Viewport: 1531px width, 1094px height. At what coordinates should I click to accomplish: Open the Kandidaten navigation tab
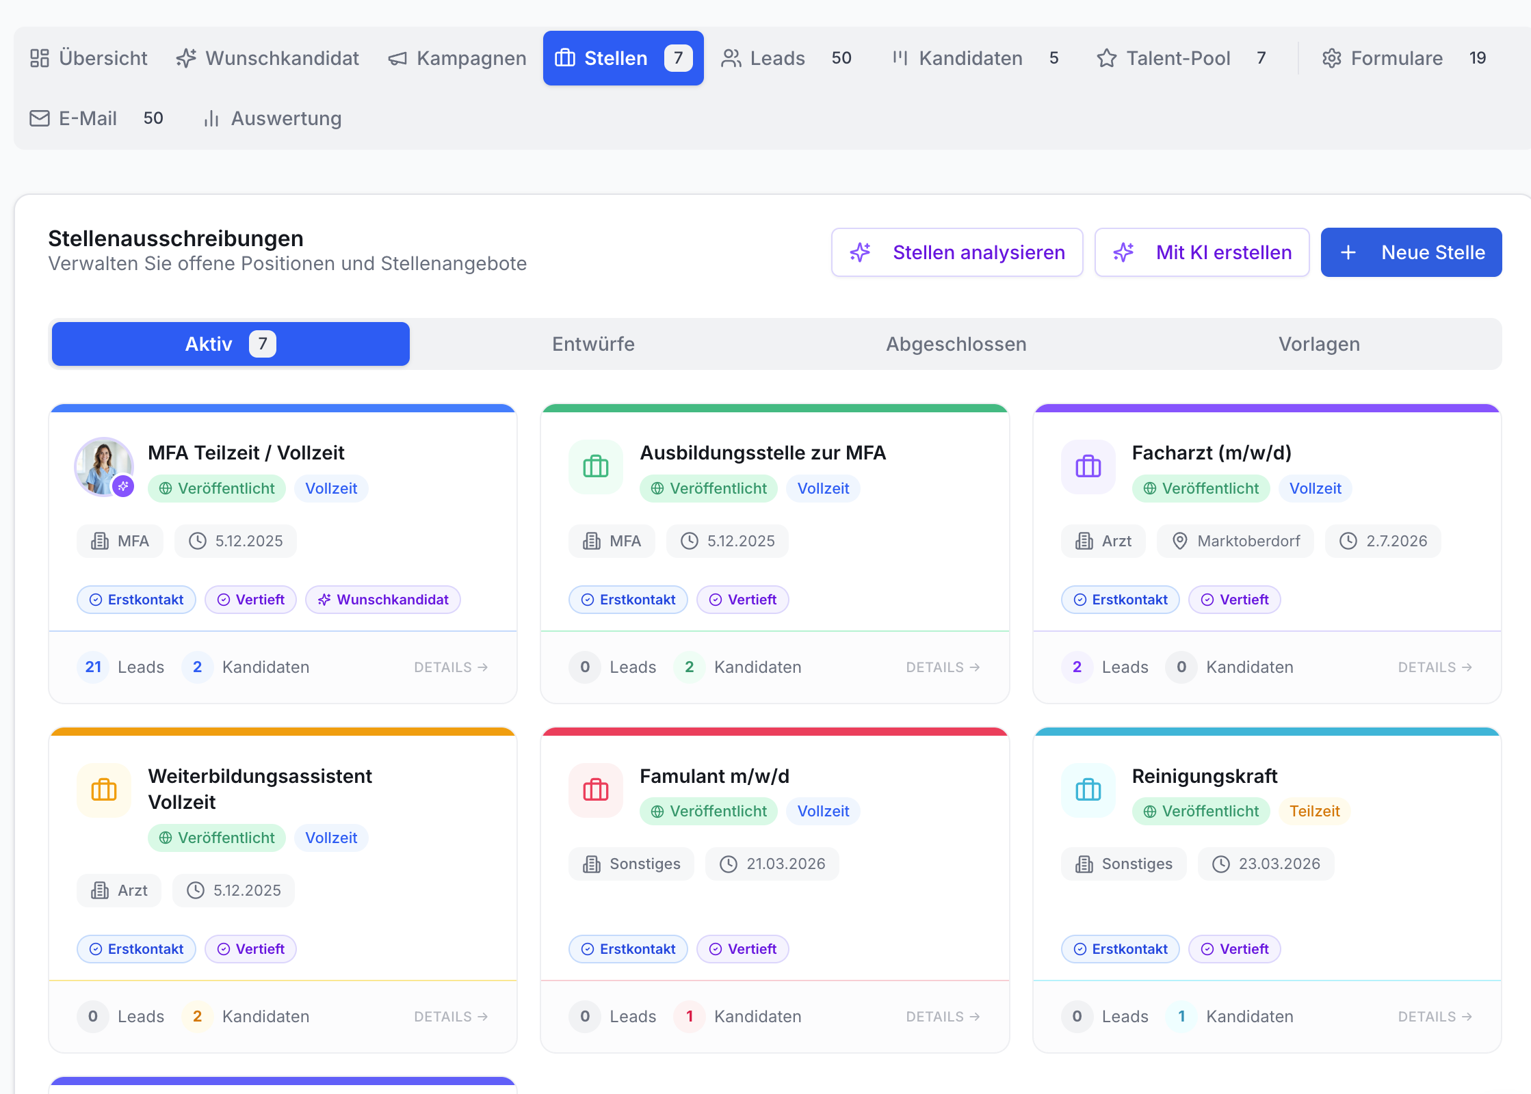[976, 58]
